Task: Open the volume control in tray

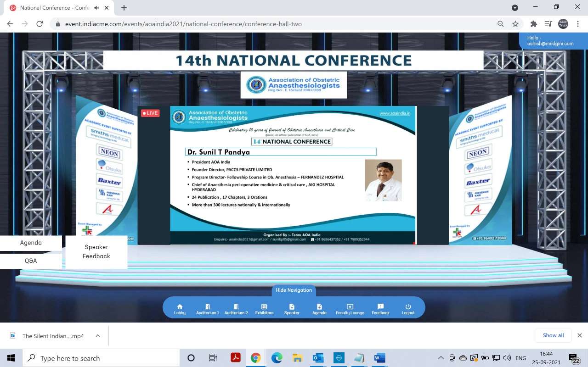Action: point(507,358)
